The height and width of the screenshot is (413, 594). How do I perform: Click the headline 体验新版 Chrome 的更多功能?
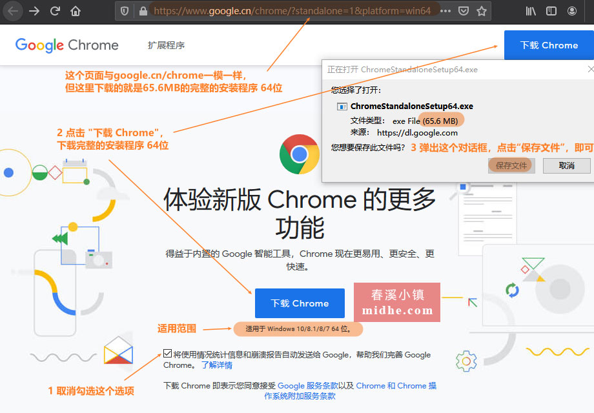[300, 214]
